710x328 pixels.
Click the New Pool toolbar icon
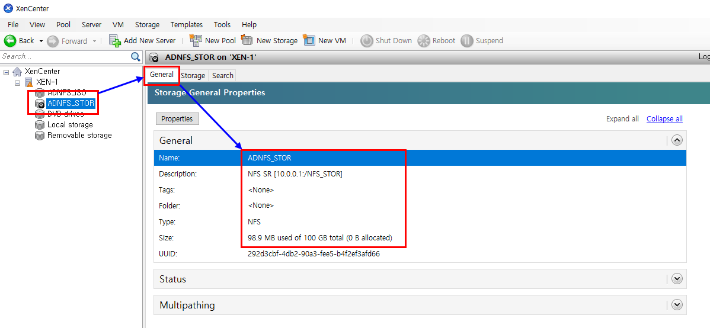196,40
